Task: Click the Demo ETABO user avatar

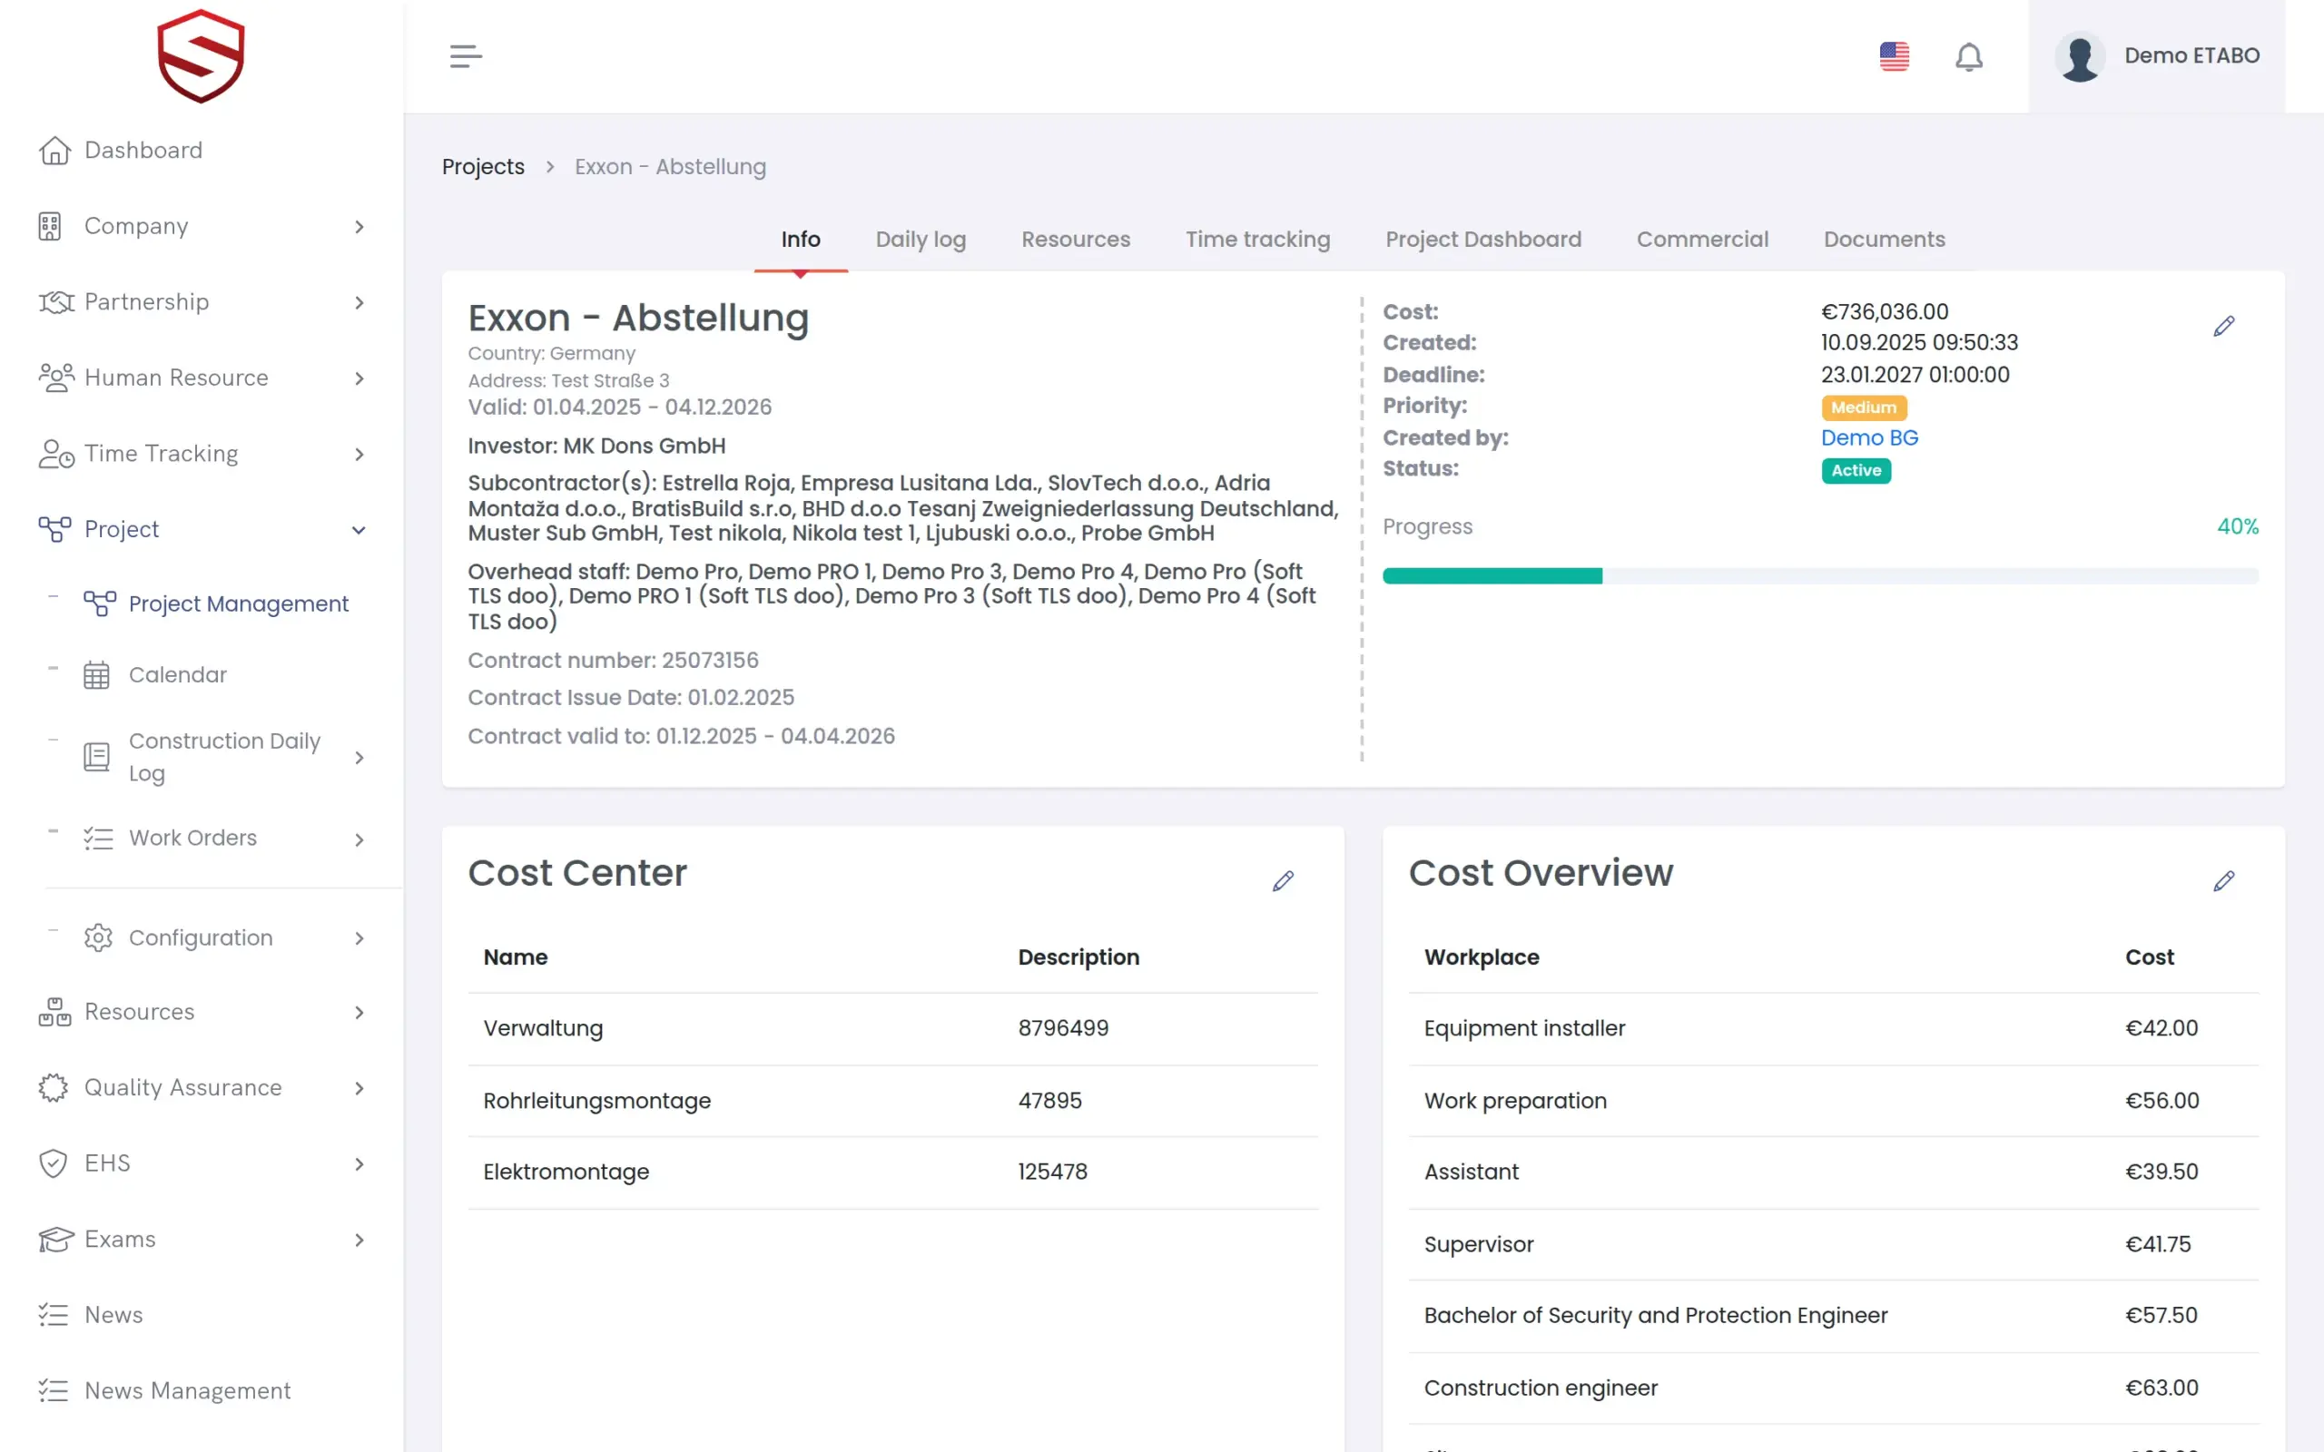Action: click(x=2079, y=56)
